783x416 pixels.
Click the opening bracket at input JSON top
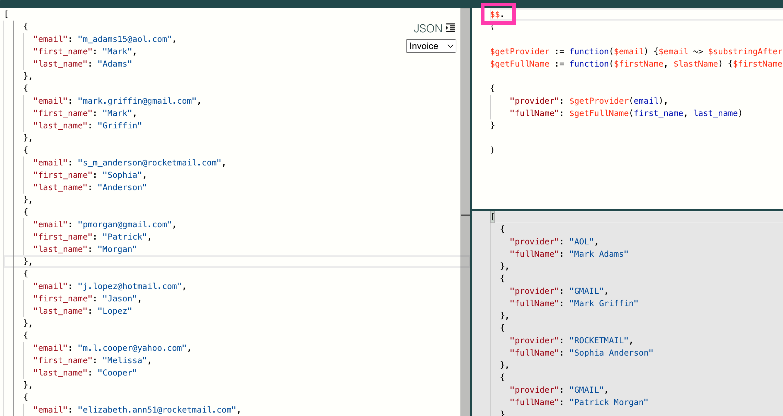[6, 14]
